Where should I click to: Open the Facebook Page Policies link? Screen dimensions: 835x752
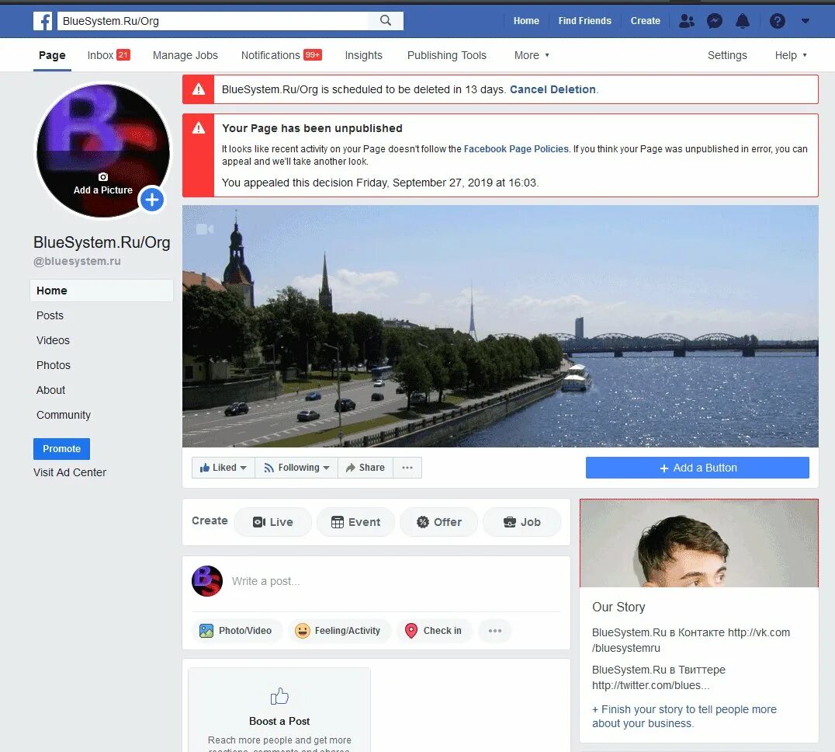click(x=516, y=149)
